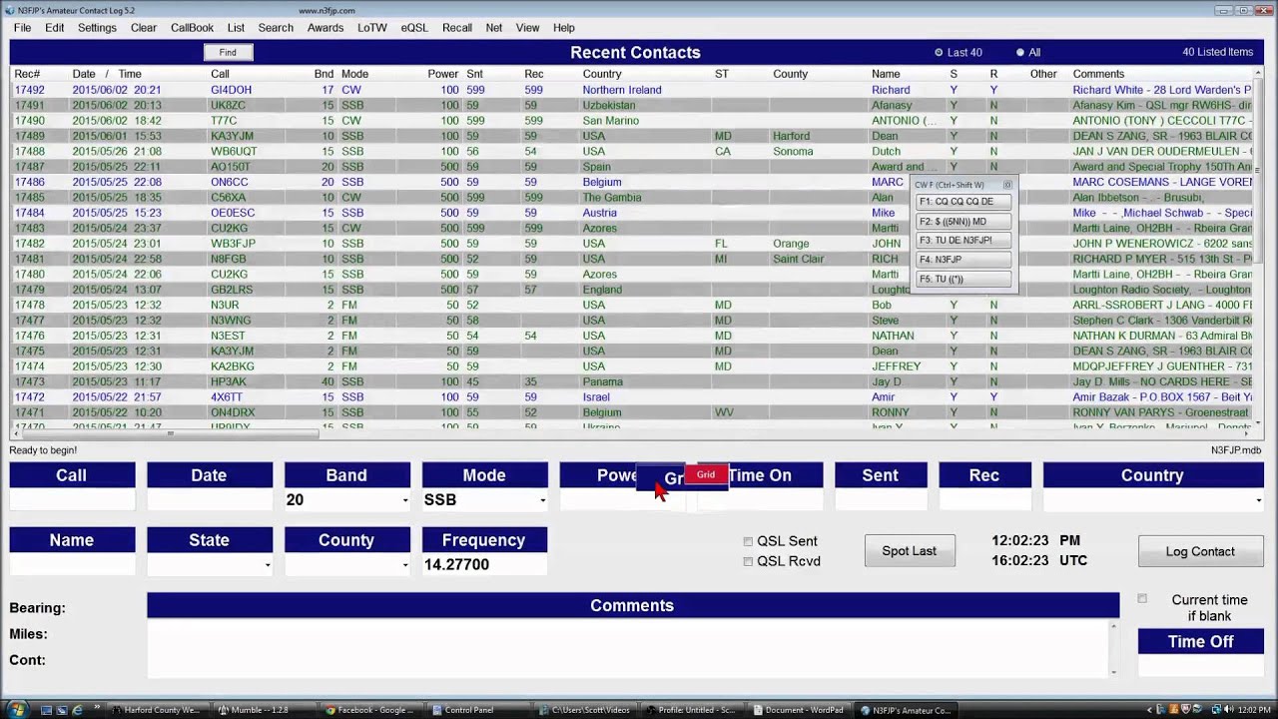Screen dimensions: 1278x719
Task: Open the eQSL menu
Action: click(x=414, y=28)
